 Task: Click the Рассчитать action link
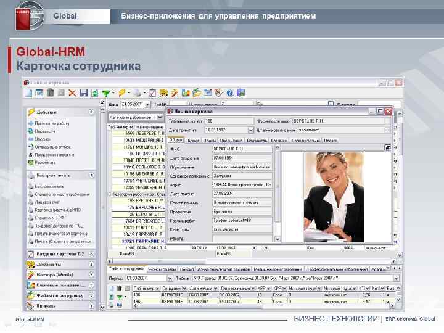click(45, 163)
